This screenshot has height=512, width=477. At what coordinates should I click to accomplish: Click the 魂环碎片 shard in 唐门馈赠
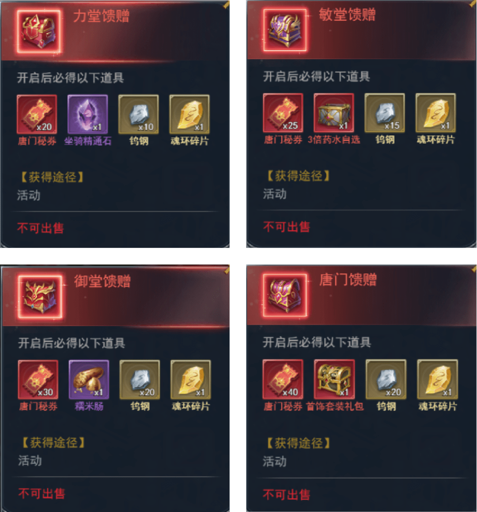pyautogui.click(x=438, y=379)
